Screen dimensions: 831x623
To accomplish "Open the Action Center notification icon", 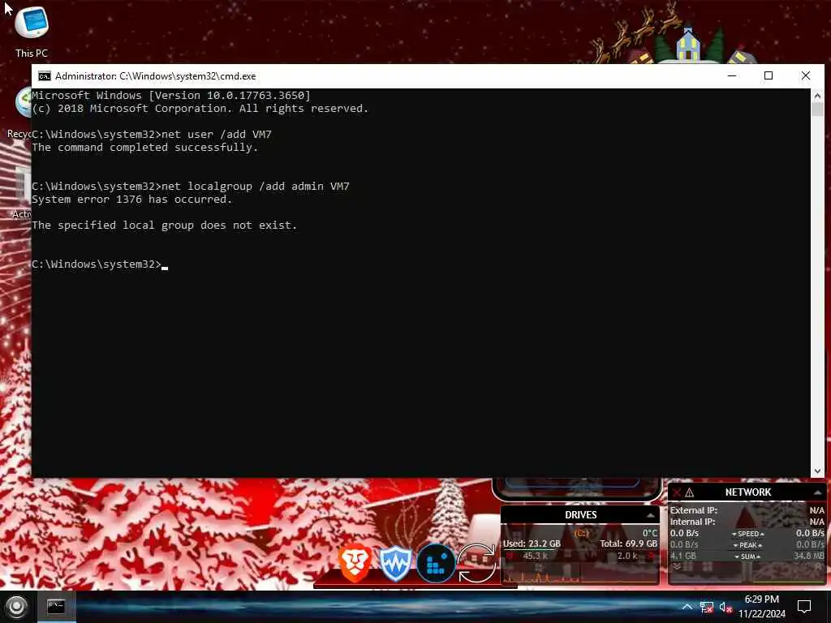I will [804, 607].
